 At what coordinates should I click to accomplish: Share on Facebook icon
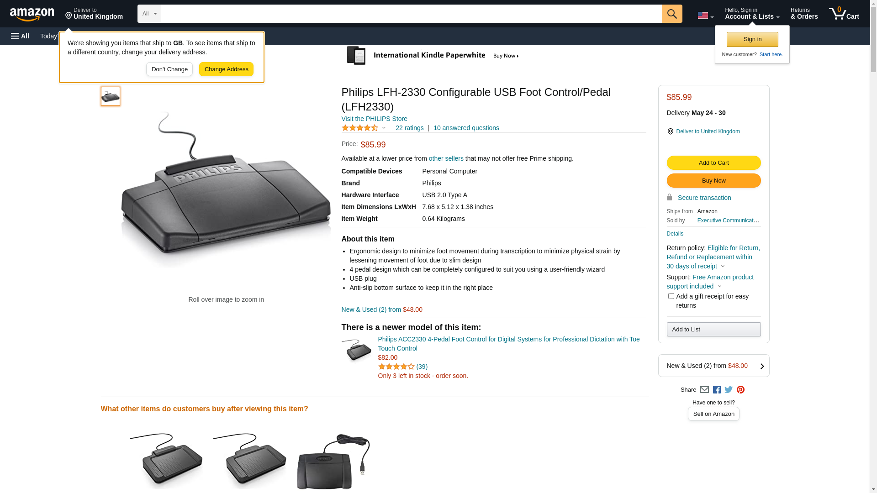(x=717, y=390)
